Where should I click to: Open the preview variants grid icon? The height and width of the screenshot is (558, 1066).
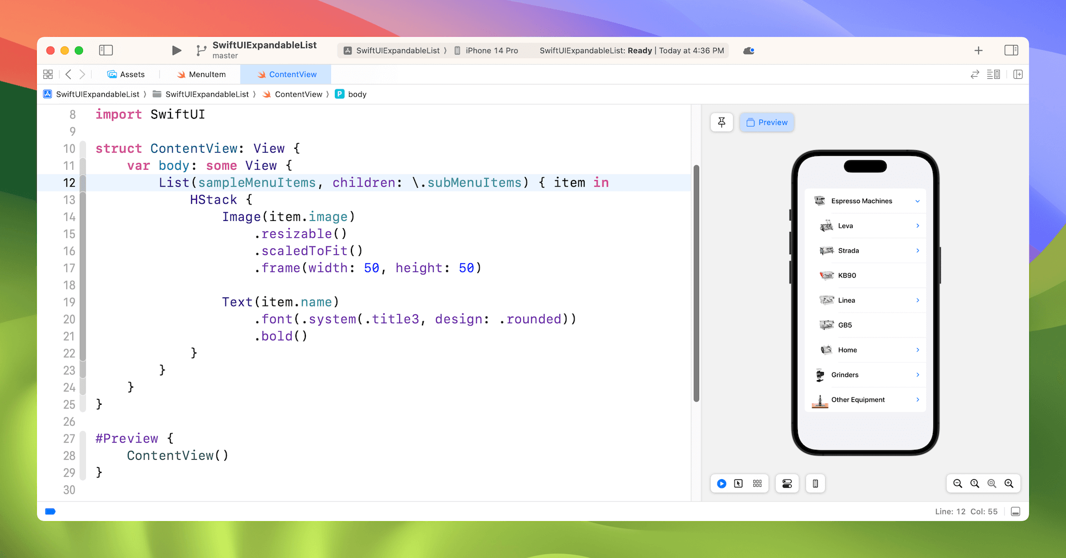(757, 484)
